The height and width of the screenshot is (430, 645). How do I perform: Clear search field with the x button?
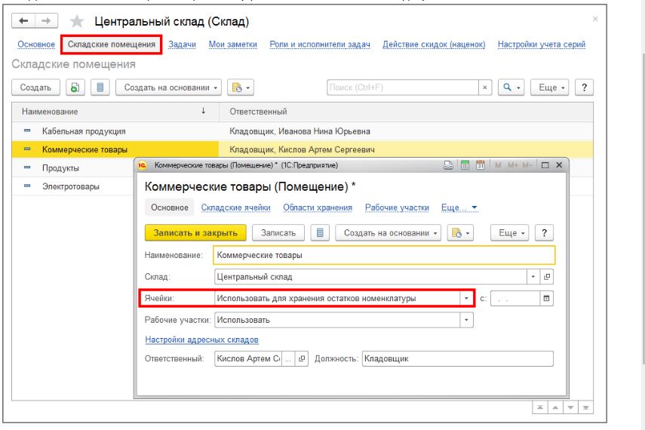pos(485,88)
